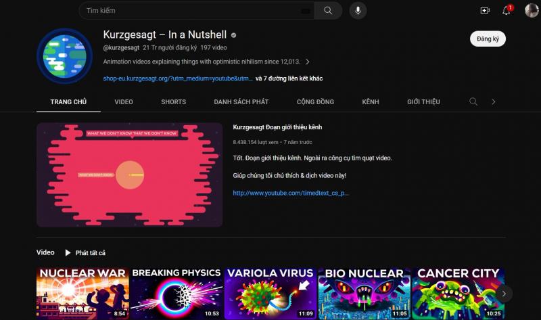
Task: Click the @kurzgesagt handle text
Action: 121,47
